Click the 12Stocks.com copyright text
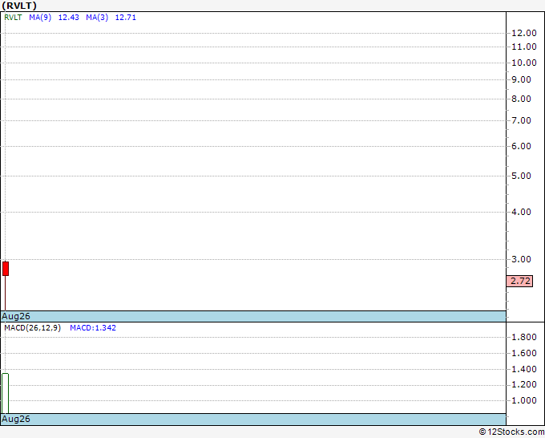This screenshot has height=438, width=545. tap(511, 432)
